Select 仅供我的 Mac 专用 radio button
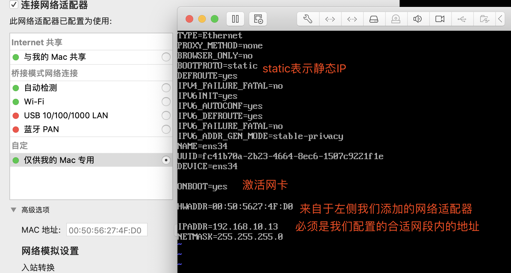The height and width of the screenshot is (273, 511). [166, 160]
